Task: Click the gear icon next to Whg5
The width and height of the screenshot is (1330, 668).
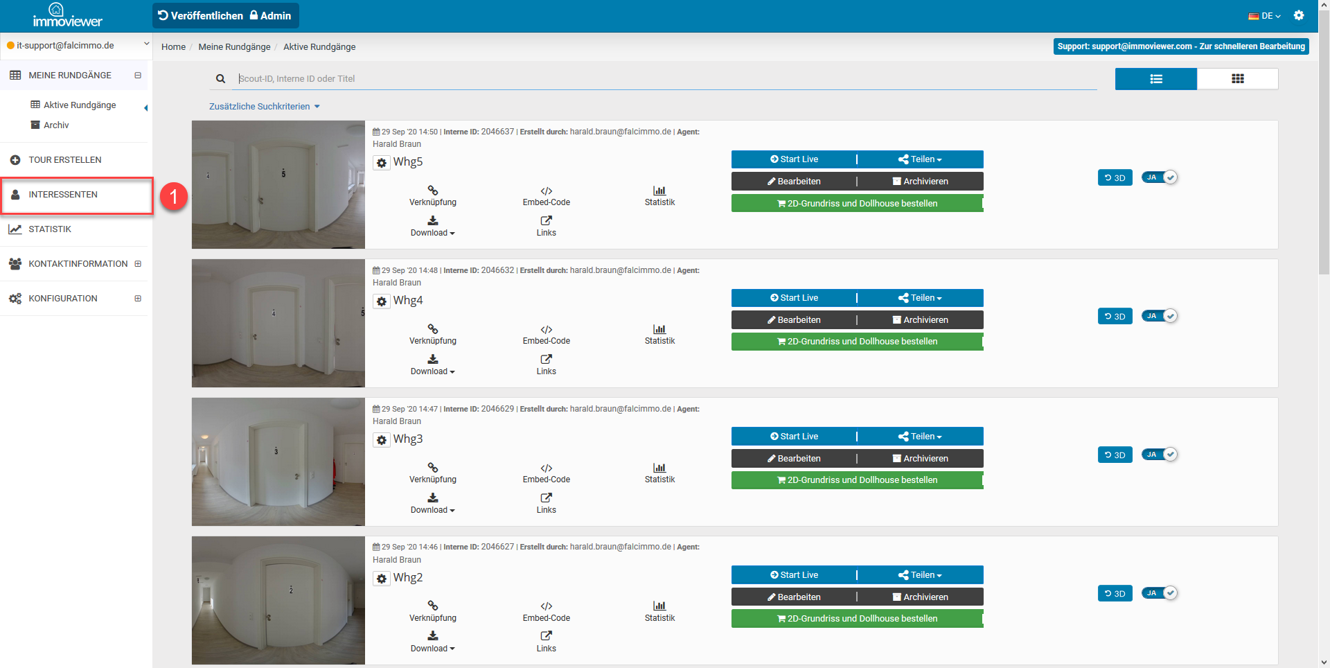Action: click(x=382, y=163)
